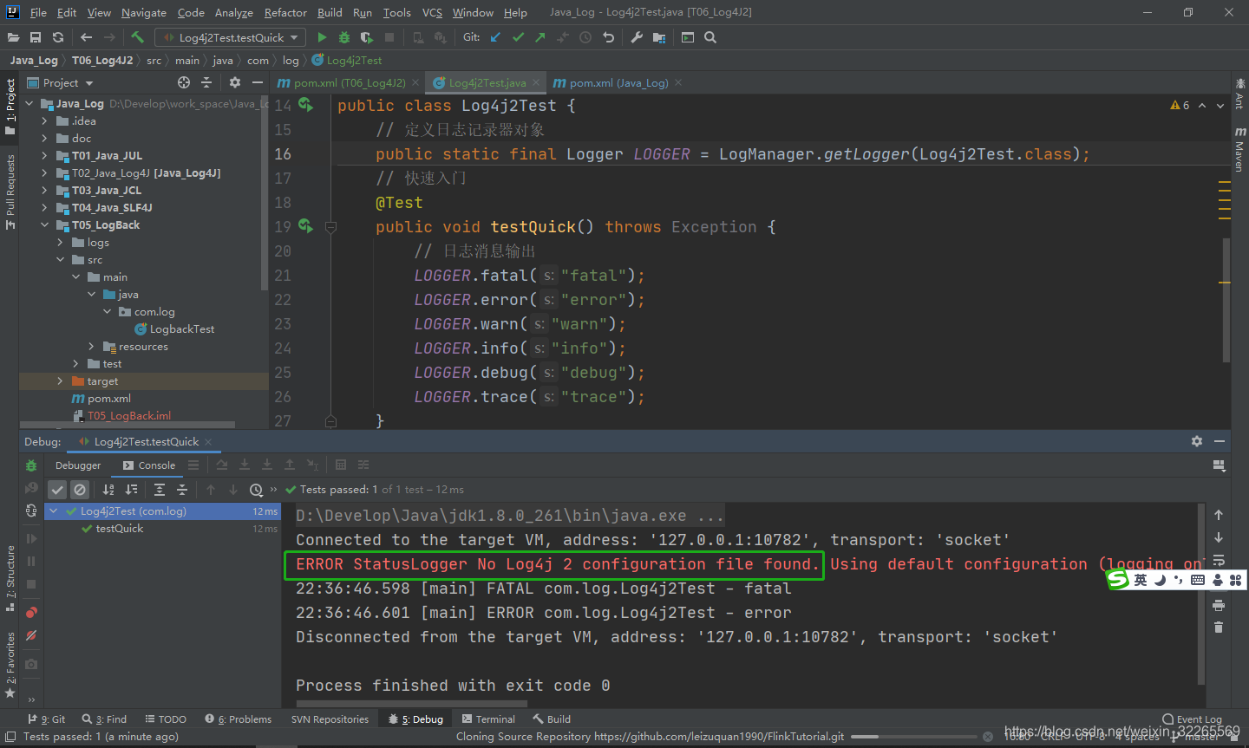The height and width of the screenshot is (748, 1249).
Task: Toggle sort tests by duration
Action: pyautogui.click(x=131, y=490)
